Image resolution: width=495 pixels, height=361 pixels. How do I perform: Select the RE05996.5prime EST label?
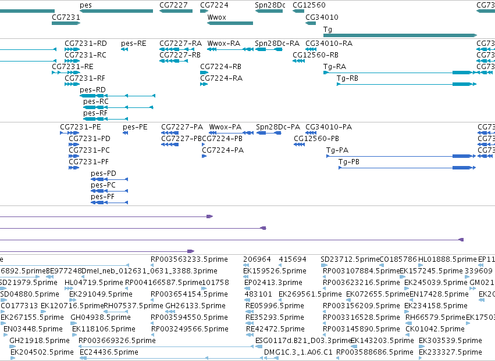(x=275, y=306)
